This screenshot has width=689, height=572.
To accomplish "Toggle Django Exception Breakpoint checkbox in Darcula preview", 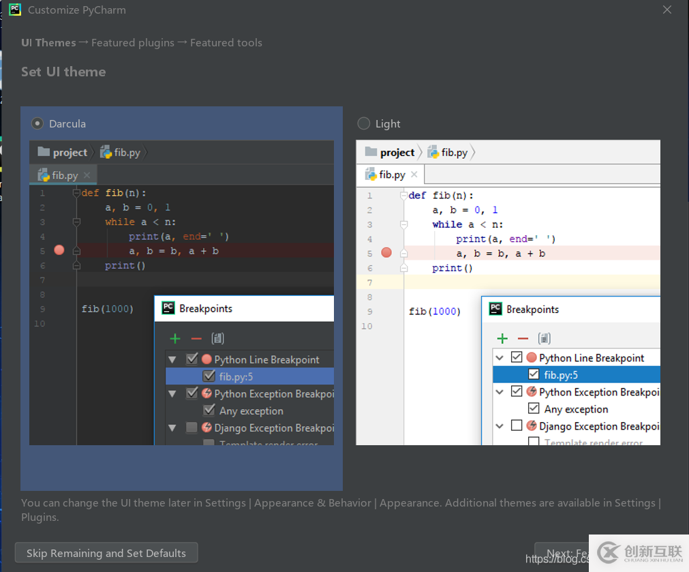I will click(x=192, y=427).
